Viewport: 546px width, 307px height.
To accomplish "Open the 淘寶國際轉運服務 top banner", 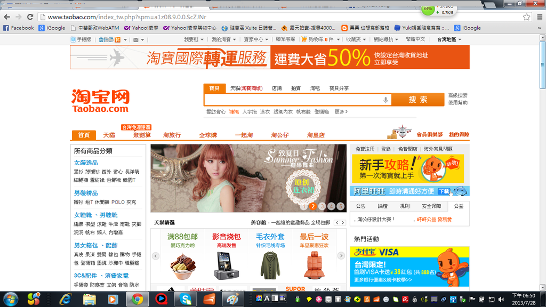I will 269,57.
